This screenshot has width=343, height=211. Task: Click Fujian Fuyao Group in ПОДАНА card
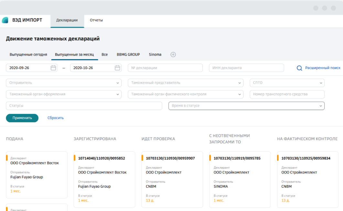tap(27, 177)
